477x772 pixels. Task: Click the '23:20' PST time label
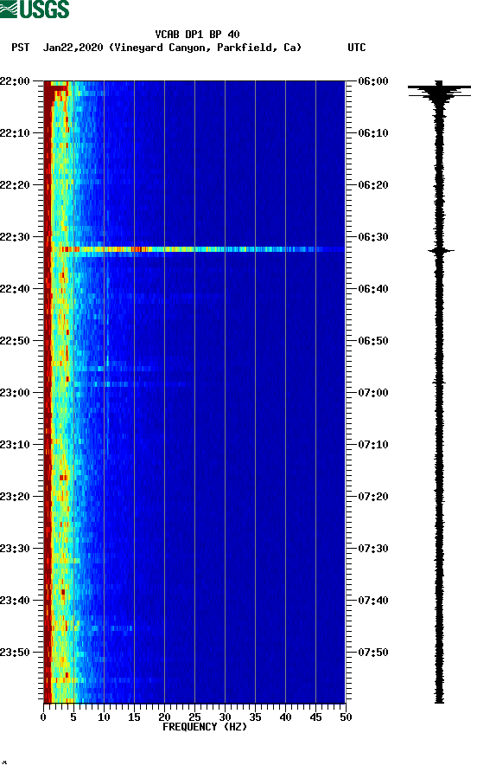15,496
